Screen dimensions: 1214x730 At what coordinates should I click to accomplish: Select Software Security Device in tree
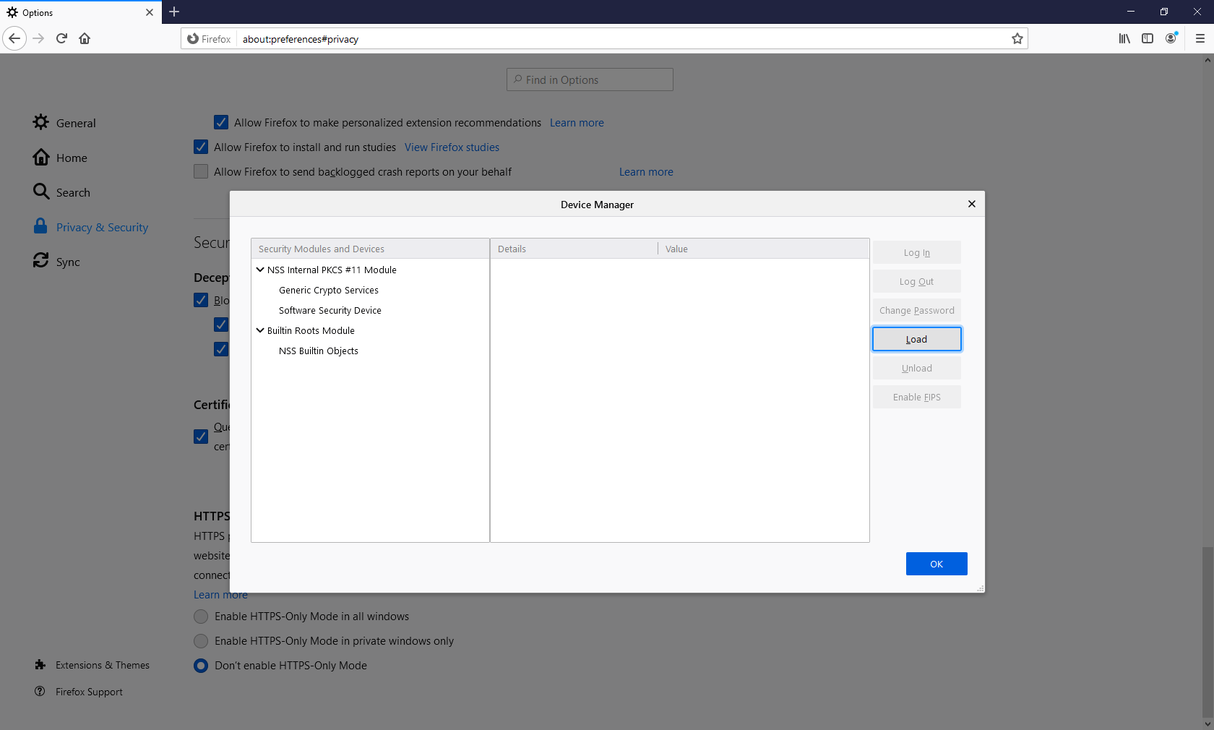click(330, 310)
